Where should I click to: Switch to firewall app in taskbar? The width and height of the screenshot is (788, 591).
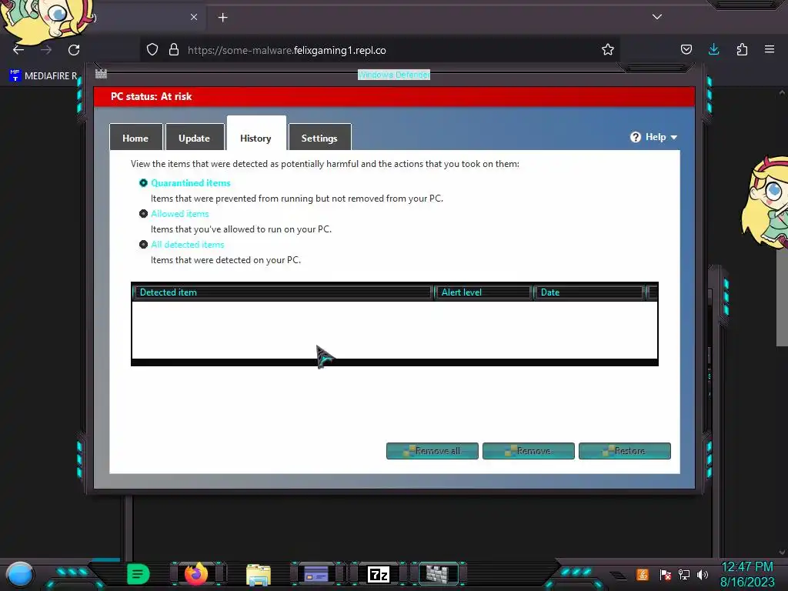(x=438, y=574)
